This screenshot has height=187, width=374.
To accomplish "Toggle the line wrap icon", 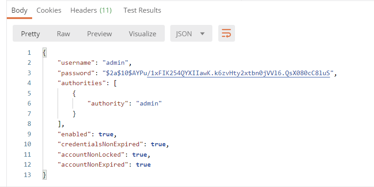I will 226,34.
